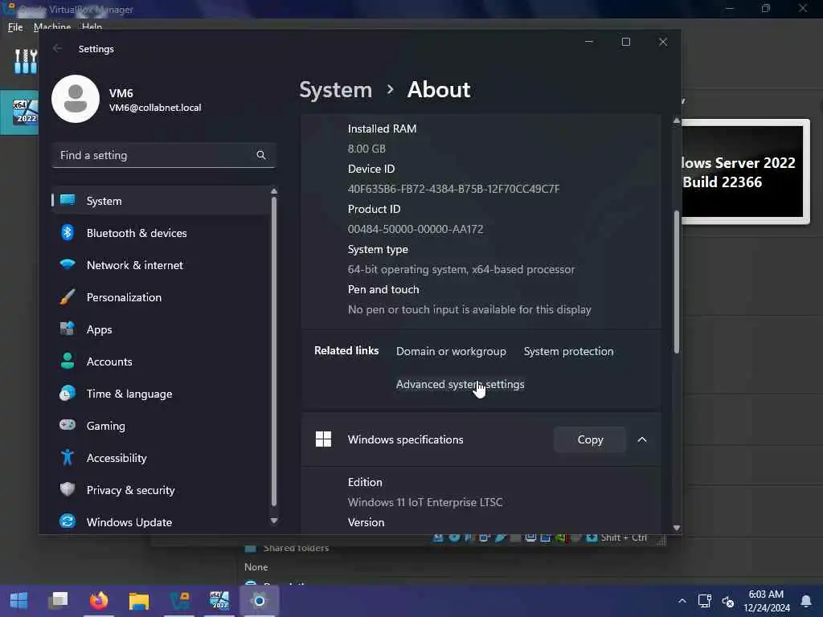Open File Explorer from the taskbar
The height and width of the screenshot is (617, 823).
[139, 600]
